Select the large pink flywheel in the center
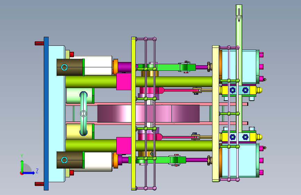This screenshot has width=301, height=195. [x=148, y=113]
